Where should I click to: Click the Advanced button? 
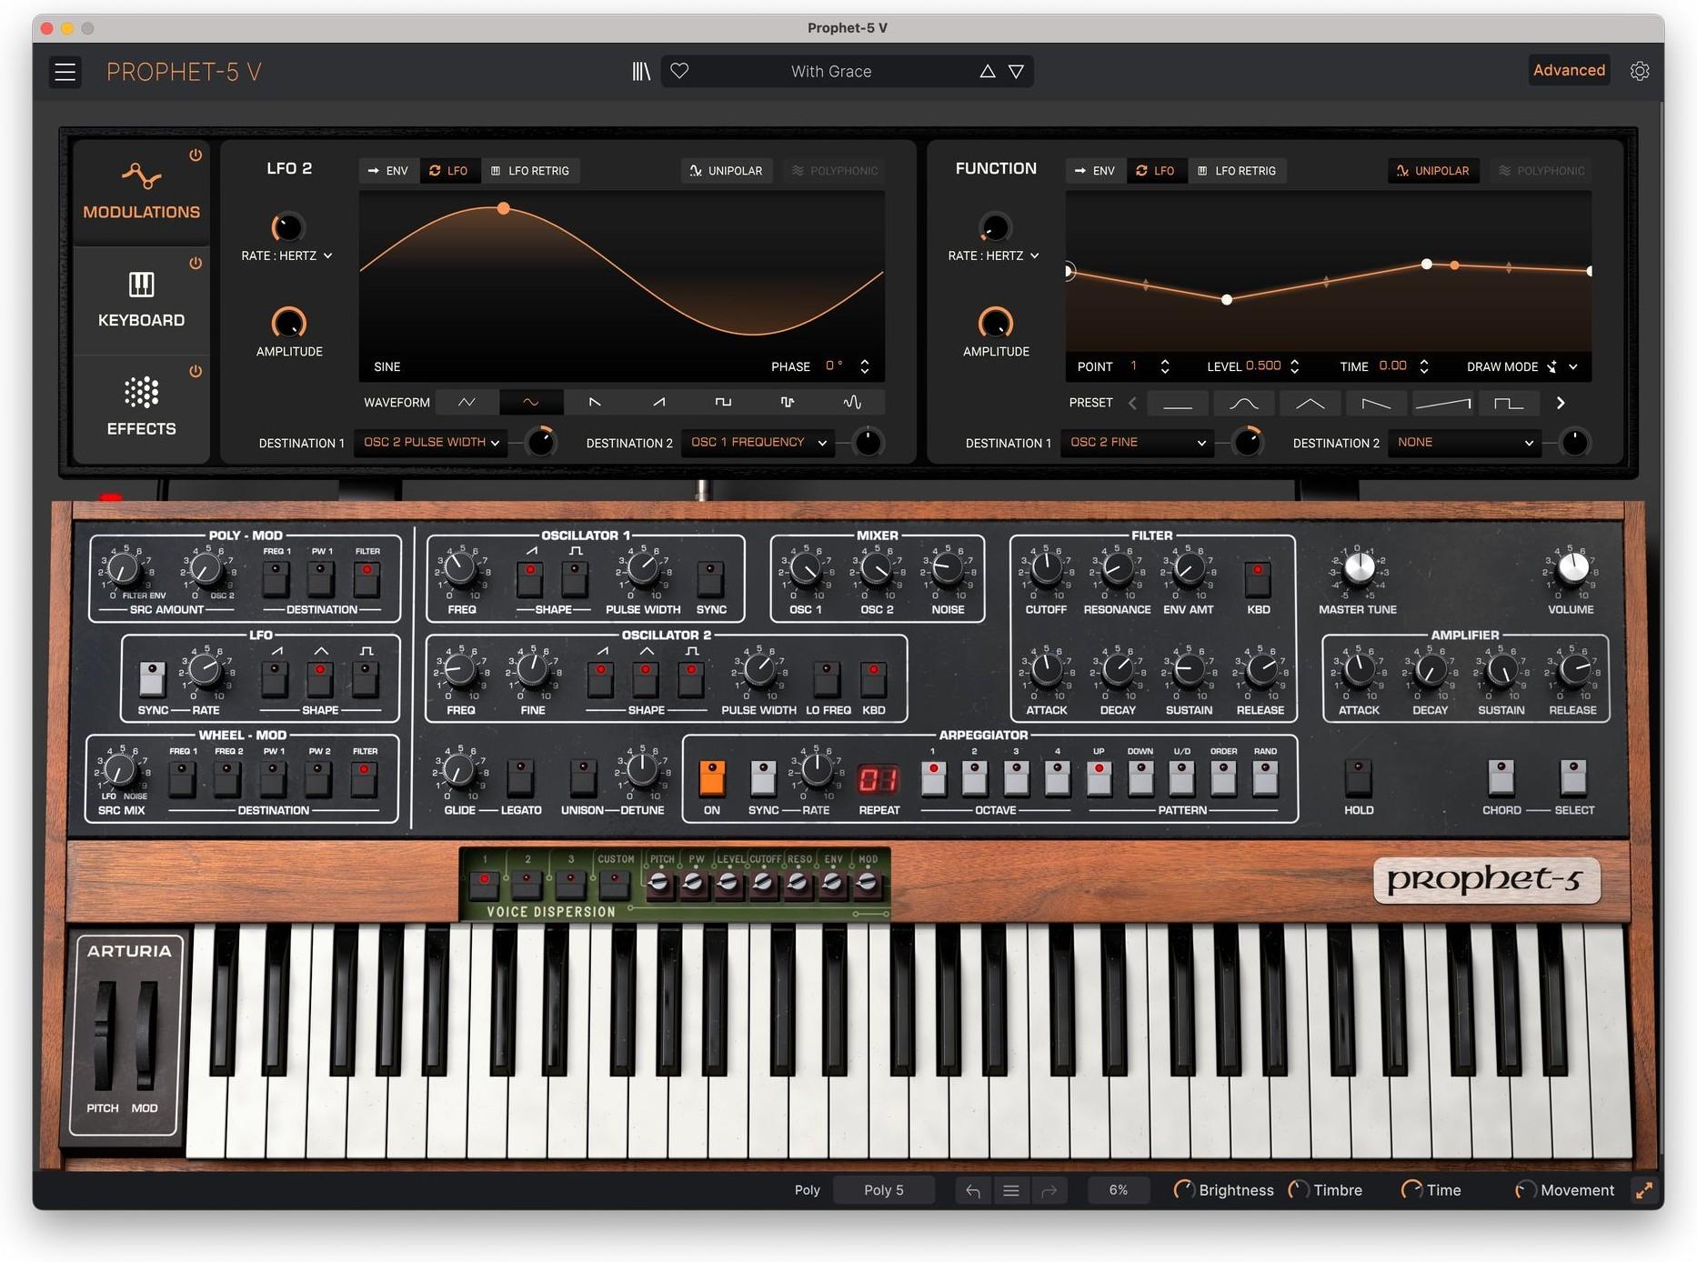pyautogui.click(x=1569, y=70)
